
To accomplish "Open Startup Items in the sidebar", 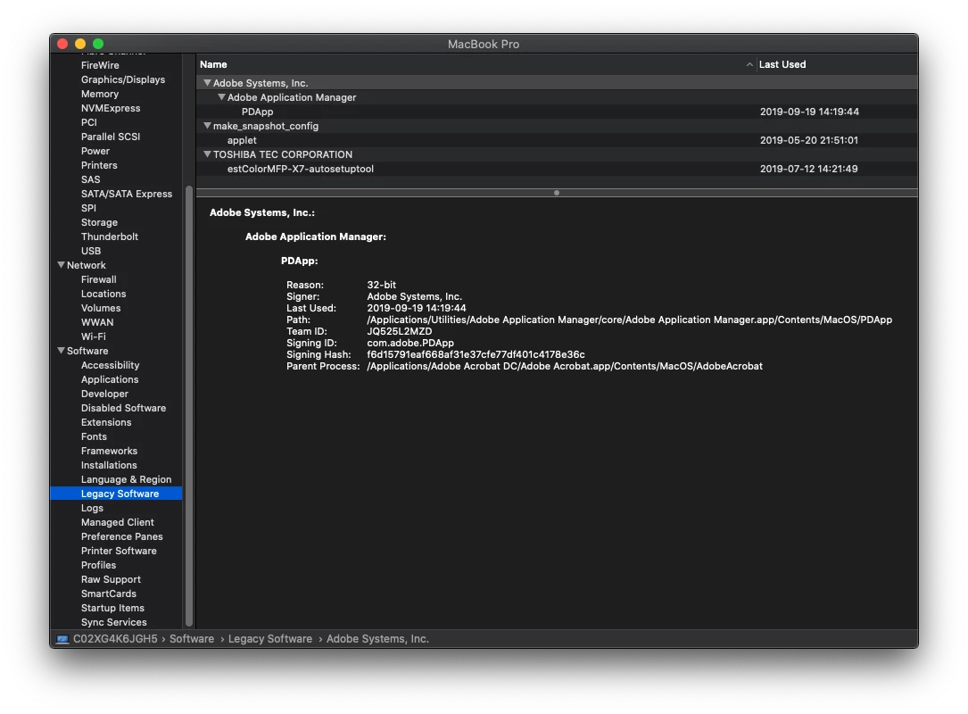I will point(112,608).
